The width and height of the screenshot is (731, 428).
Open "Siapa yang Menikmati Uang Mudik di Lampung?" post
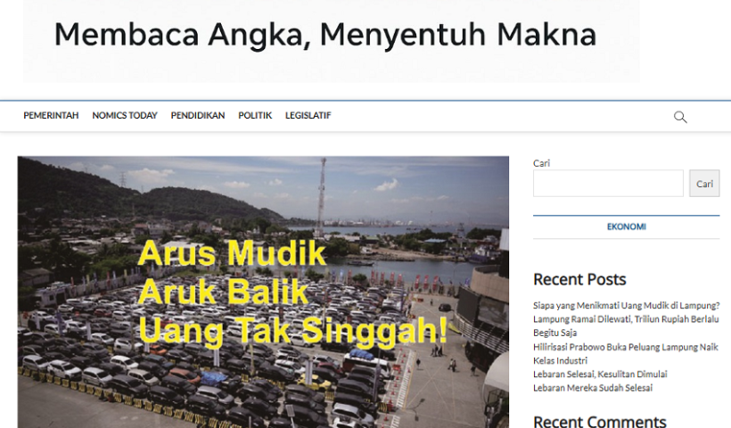(626, 306)
